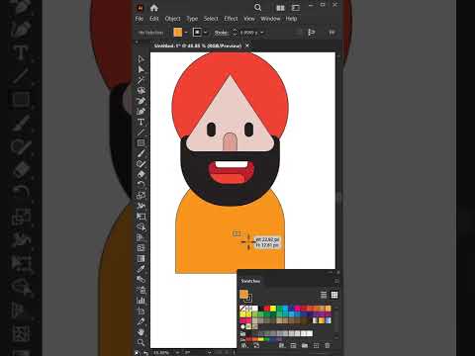The width and height of the screenshot is (475, 356).
Task: Select the Magic Wand tool
Action: [141, 80]
